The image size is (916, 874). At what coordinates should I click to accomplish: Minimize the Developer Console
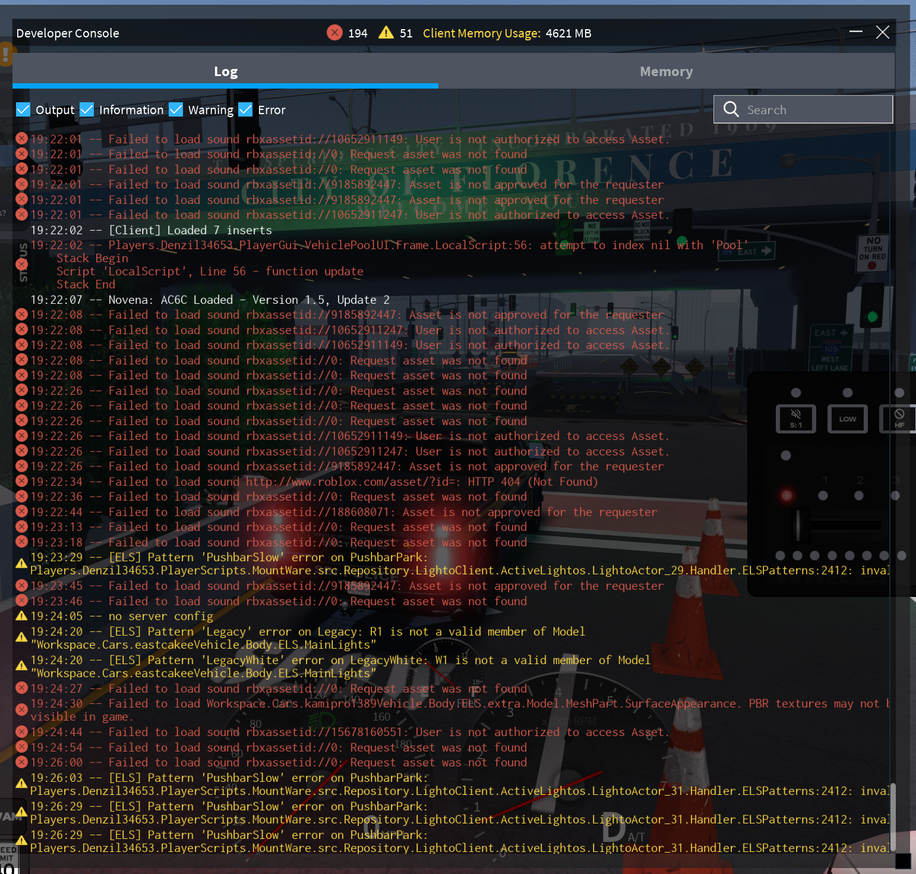[x=855, y=32]
